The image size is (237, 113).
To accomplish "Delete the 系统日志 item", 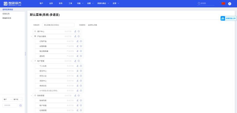I will (81, 86).
